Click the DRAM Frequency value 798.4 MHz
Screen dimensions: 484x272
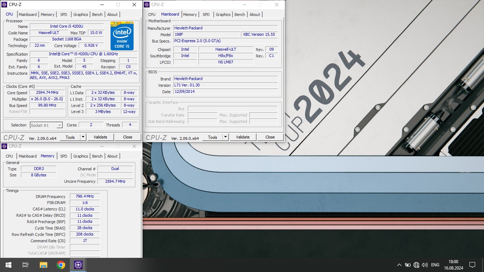click(x=85, y=196)
